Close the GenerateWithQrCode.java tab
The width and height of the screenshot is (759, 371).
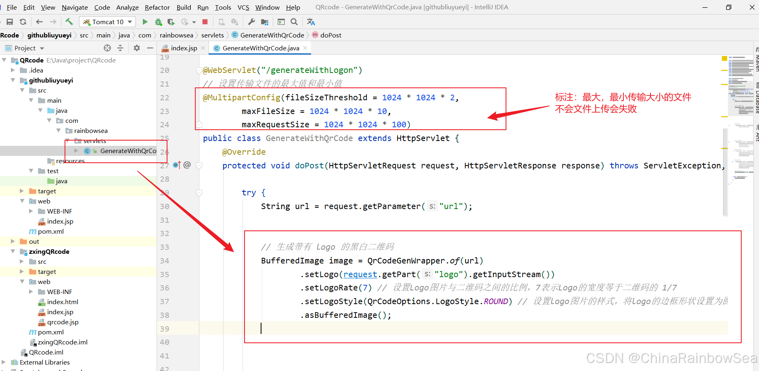pyautogui.click(x=305, y=48)
